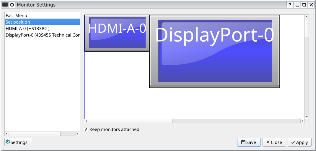Click the monitor icon in title bar
This screenshot has width=316, height=151.
(x=5, y=5)
